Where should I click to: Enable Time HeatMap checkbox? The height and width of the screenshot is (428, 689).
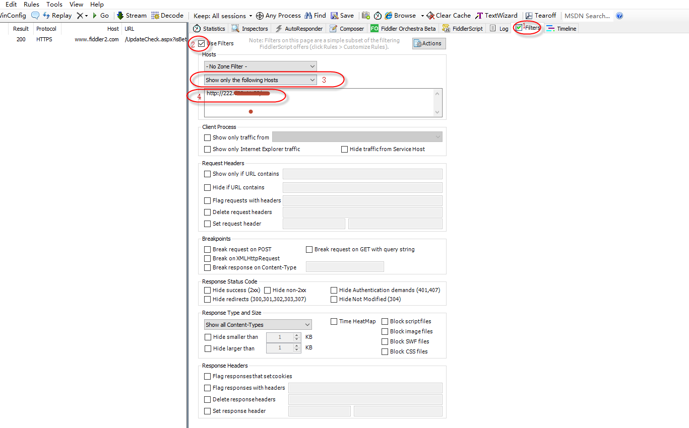pyautogui.click(x=334, y=322)
